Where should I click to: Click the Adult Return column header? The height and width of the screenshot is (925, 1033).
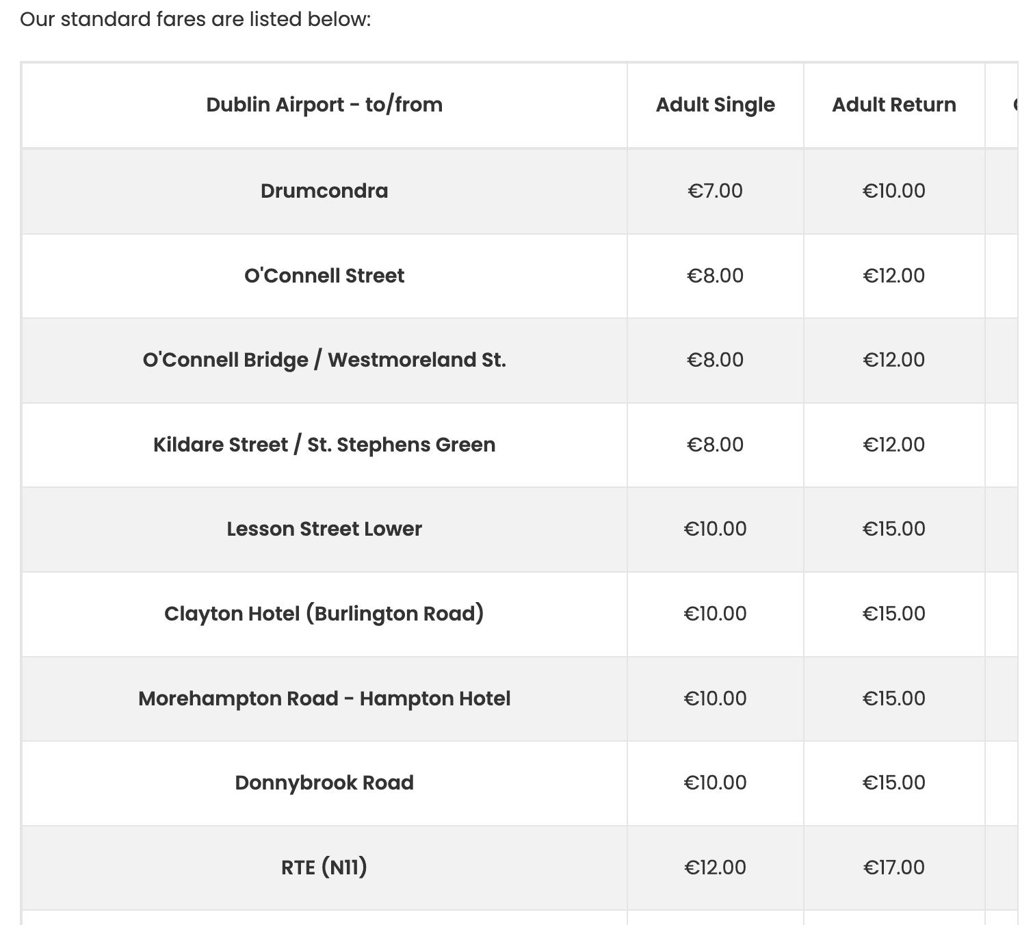click(x=893, y=105)
